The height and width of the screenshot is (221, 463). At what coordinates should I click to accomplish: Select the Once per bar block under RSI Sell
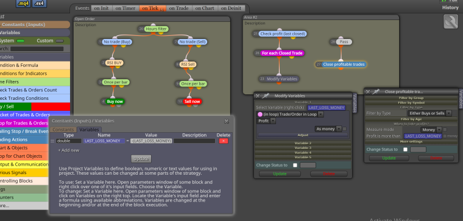[x=193, y=84]
